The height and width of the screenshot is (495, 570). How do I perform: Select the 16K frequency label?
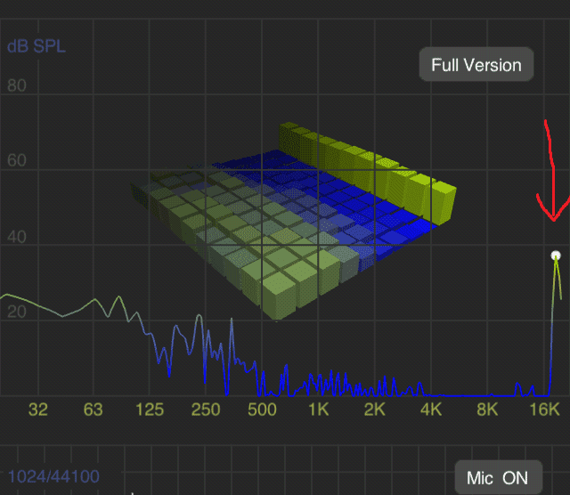point(544,410)
